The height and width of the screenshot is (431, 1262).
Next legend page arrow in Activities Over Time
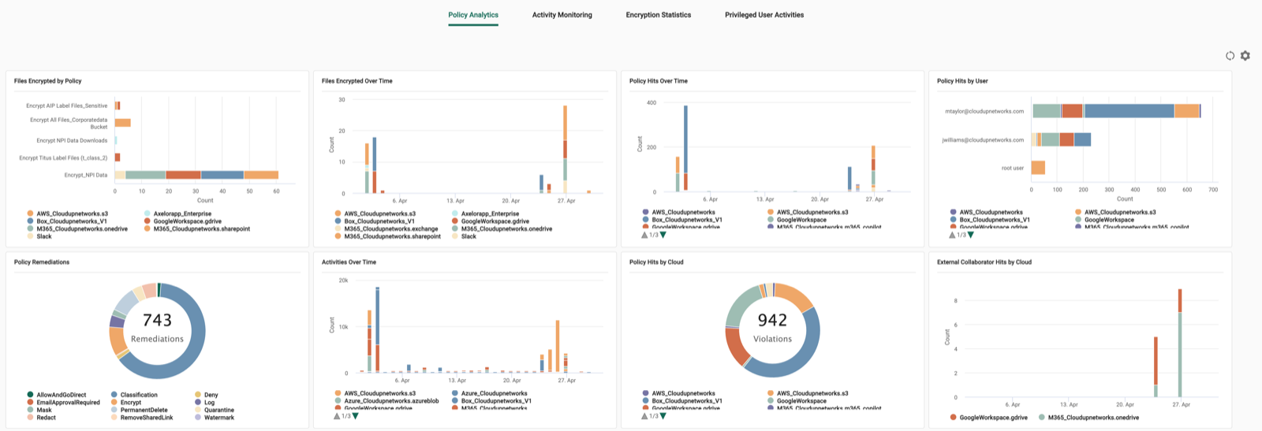(x=355, y=416)
